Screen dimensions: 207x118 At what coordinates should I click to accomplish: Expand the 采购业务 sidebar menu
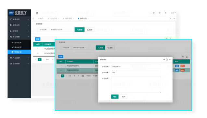(x=19, y=25)
